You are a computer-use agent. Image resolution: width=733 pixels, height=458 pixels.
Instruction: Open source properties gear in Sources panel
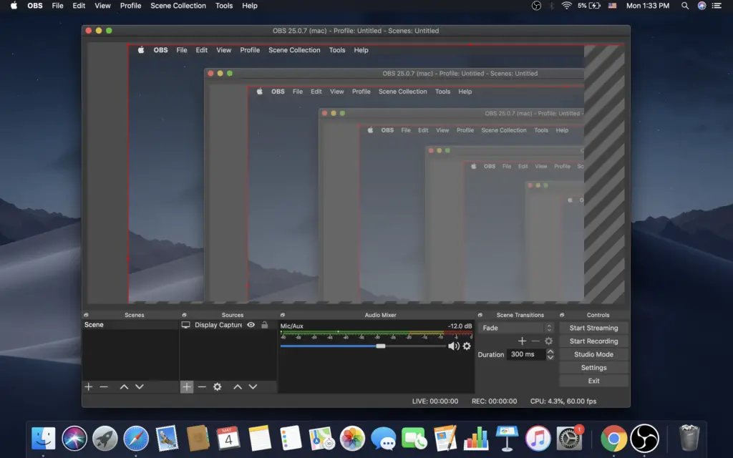click(x=218, y=386)
